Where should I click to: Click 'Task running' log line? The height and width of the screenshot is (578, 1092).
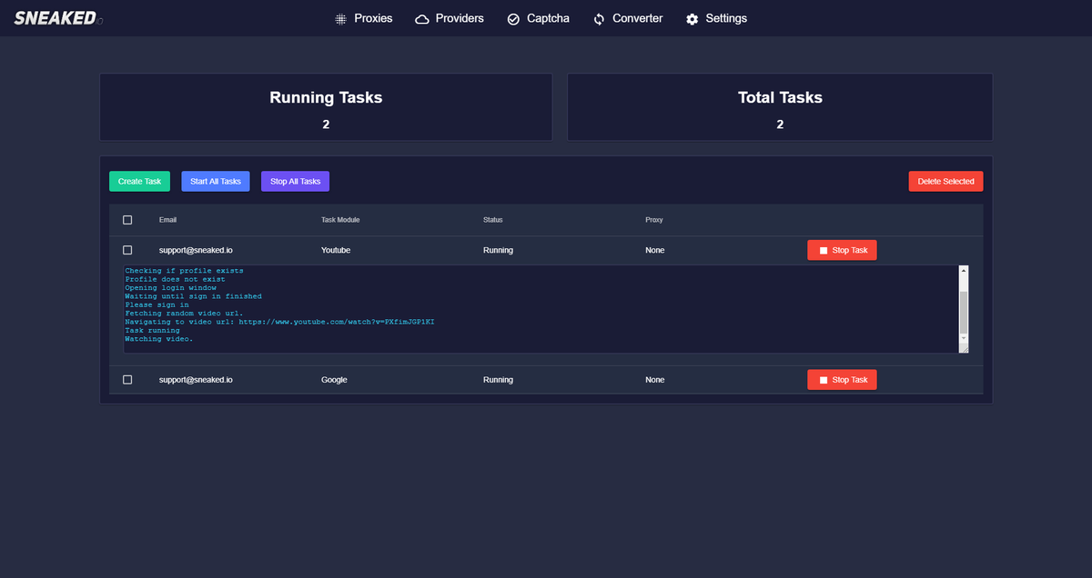(152, 331)
